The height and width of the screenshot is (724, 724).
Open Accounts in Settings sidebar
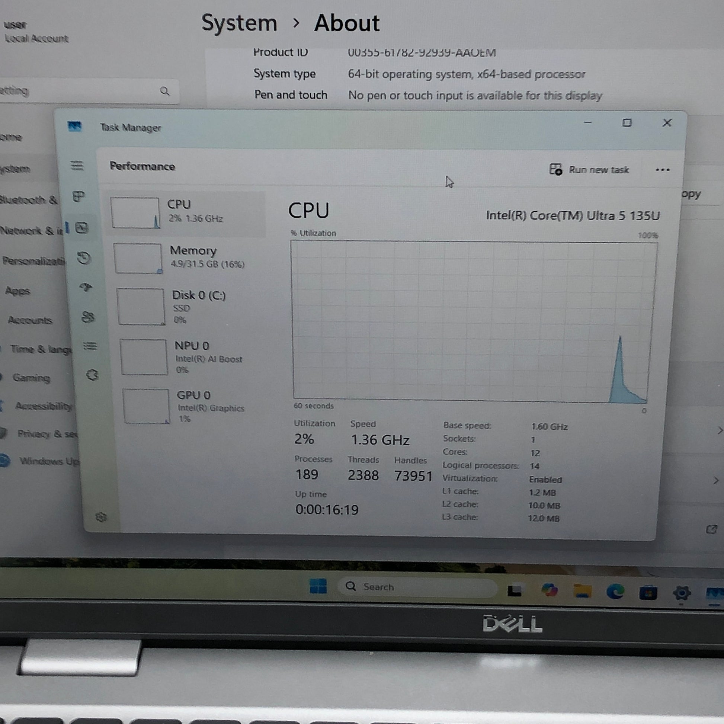(x=30, y=320)
